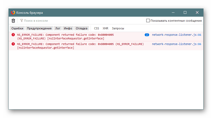
Task: Enable the CSS filter
Action: click(x=97, y=28)
